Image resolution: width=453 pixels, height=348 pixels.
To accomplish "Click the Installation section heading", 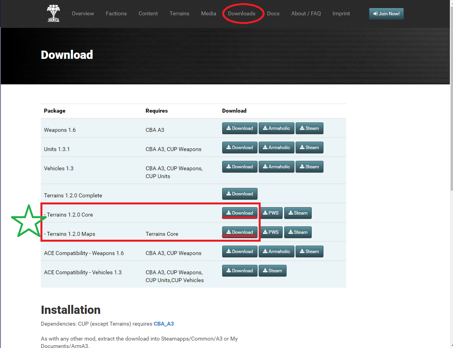I will (x=71, y=310).
